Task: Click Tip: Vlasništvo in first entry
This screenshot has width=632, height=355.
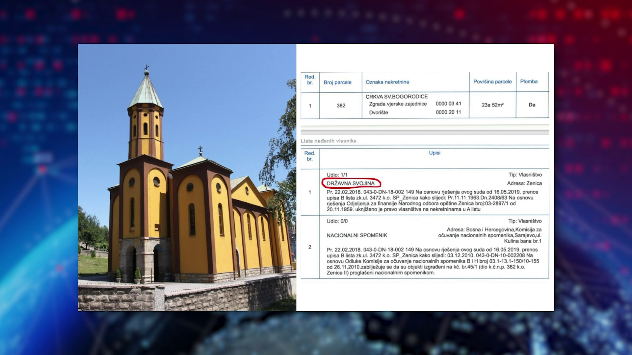Action: 525,175
